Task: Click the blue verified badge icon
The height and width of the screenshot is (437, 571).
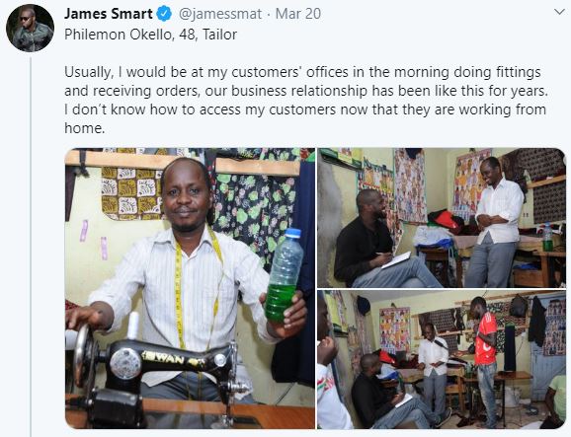Action: [x=164, y=14]
